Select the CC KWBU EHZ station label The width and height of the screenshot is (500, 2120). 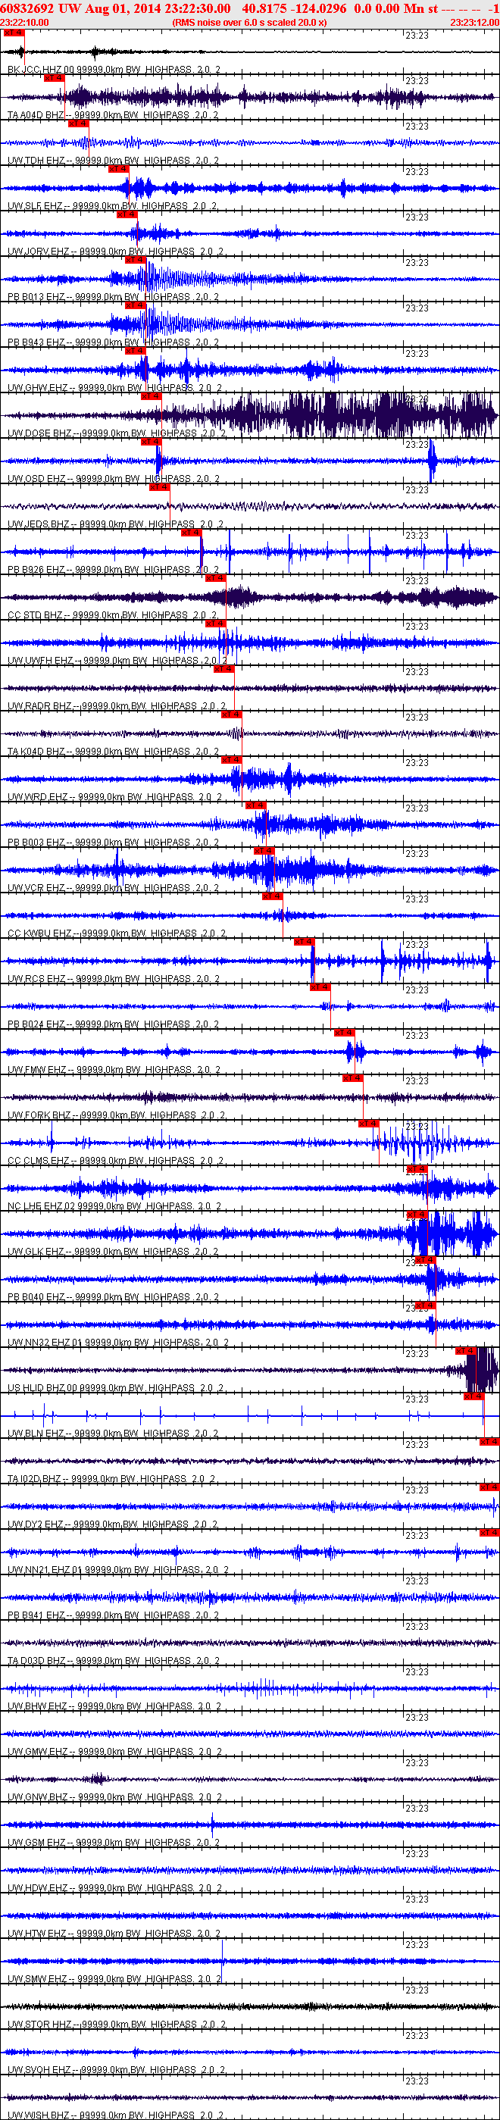[x=117, y=933]
